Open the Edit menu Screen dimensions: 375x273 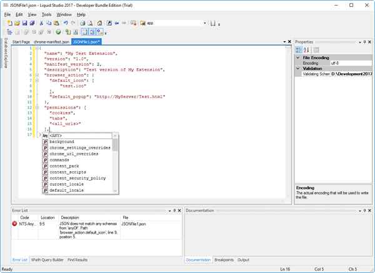(19, 14)
